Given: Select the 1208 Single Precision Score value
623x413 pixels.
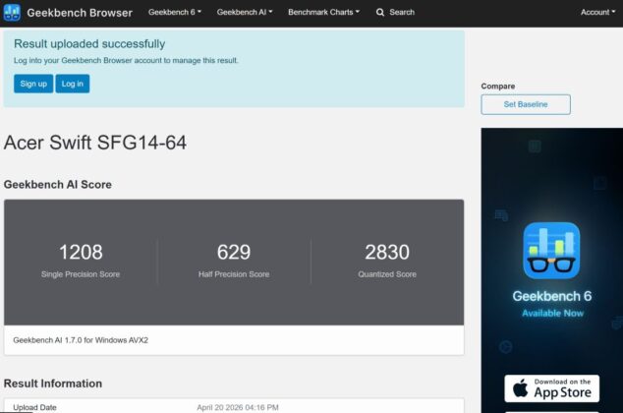Looking at the screenshot, I should pos(81,252).
